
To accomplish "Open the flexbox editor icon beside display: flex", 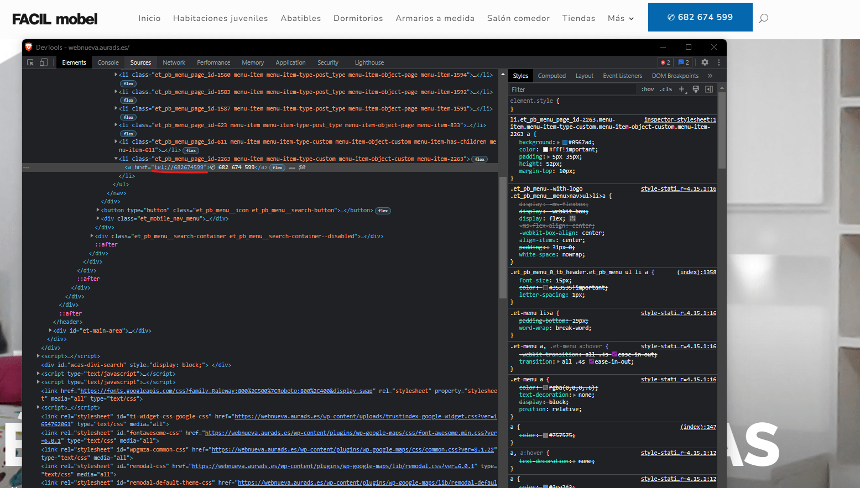I will [x=572, y=218].
